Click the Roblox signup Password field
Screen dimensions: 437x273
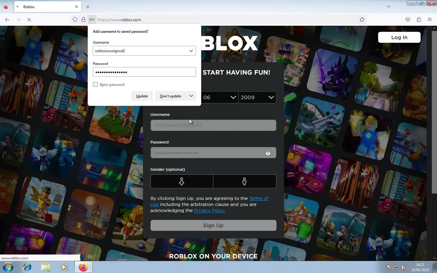pos(213,153)
